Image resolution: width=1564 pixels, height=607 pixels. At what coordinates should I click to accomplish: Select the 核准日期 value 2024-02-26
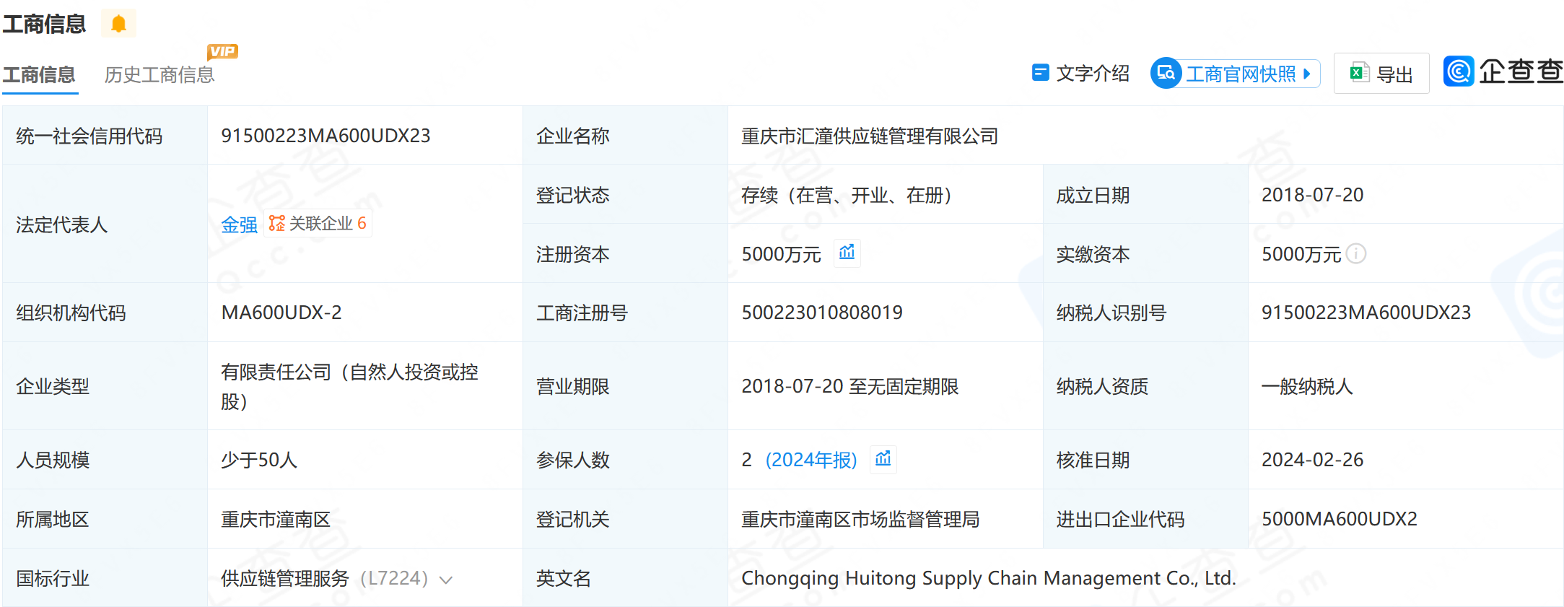pos(1313,460)
